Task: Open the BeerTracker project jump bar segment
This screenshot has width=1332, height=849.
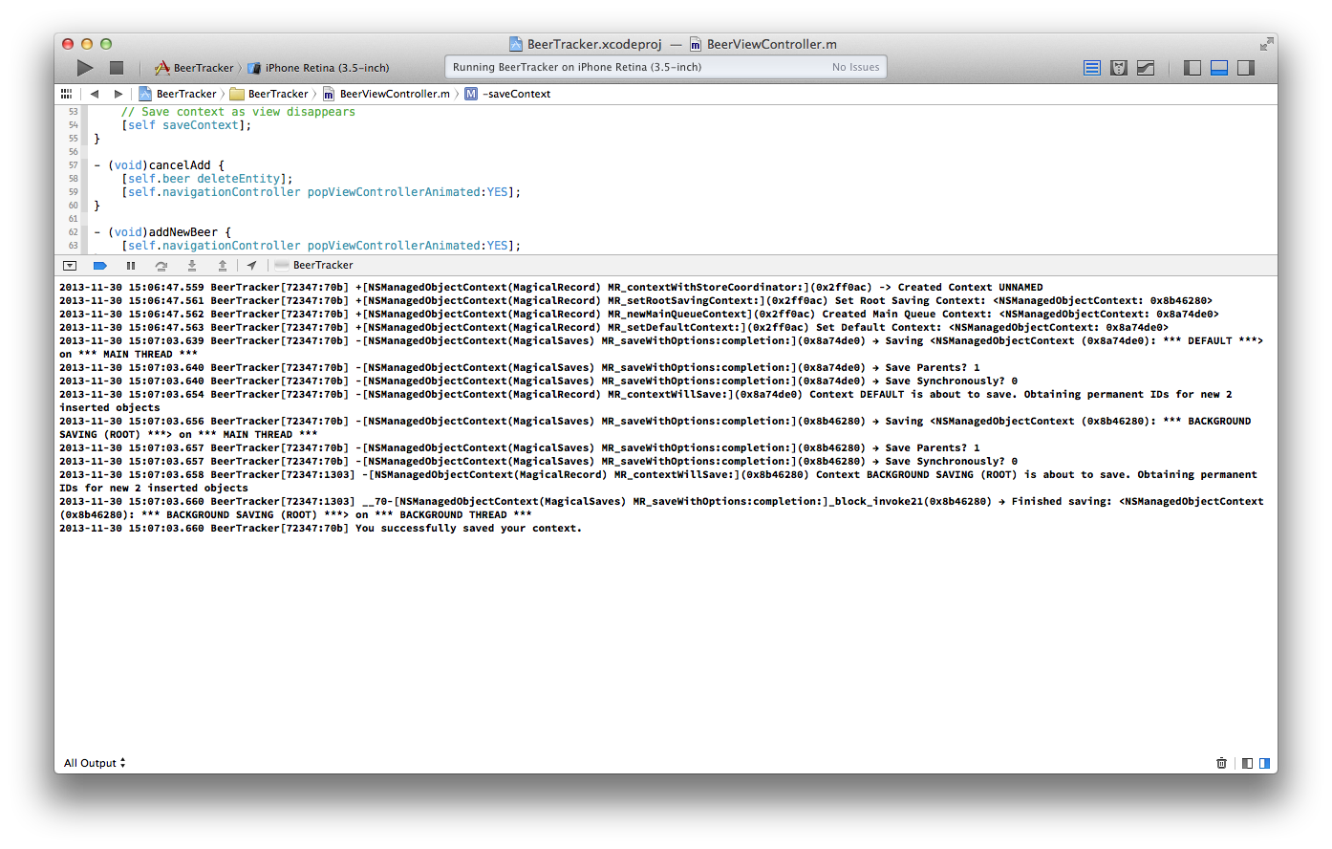Action: (x=178, y=94)
